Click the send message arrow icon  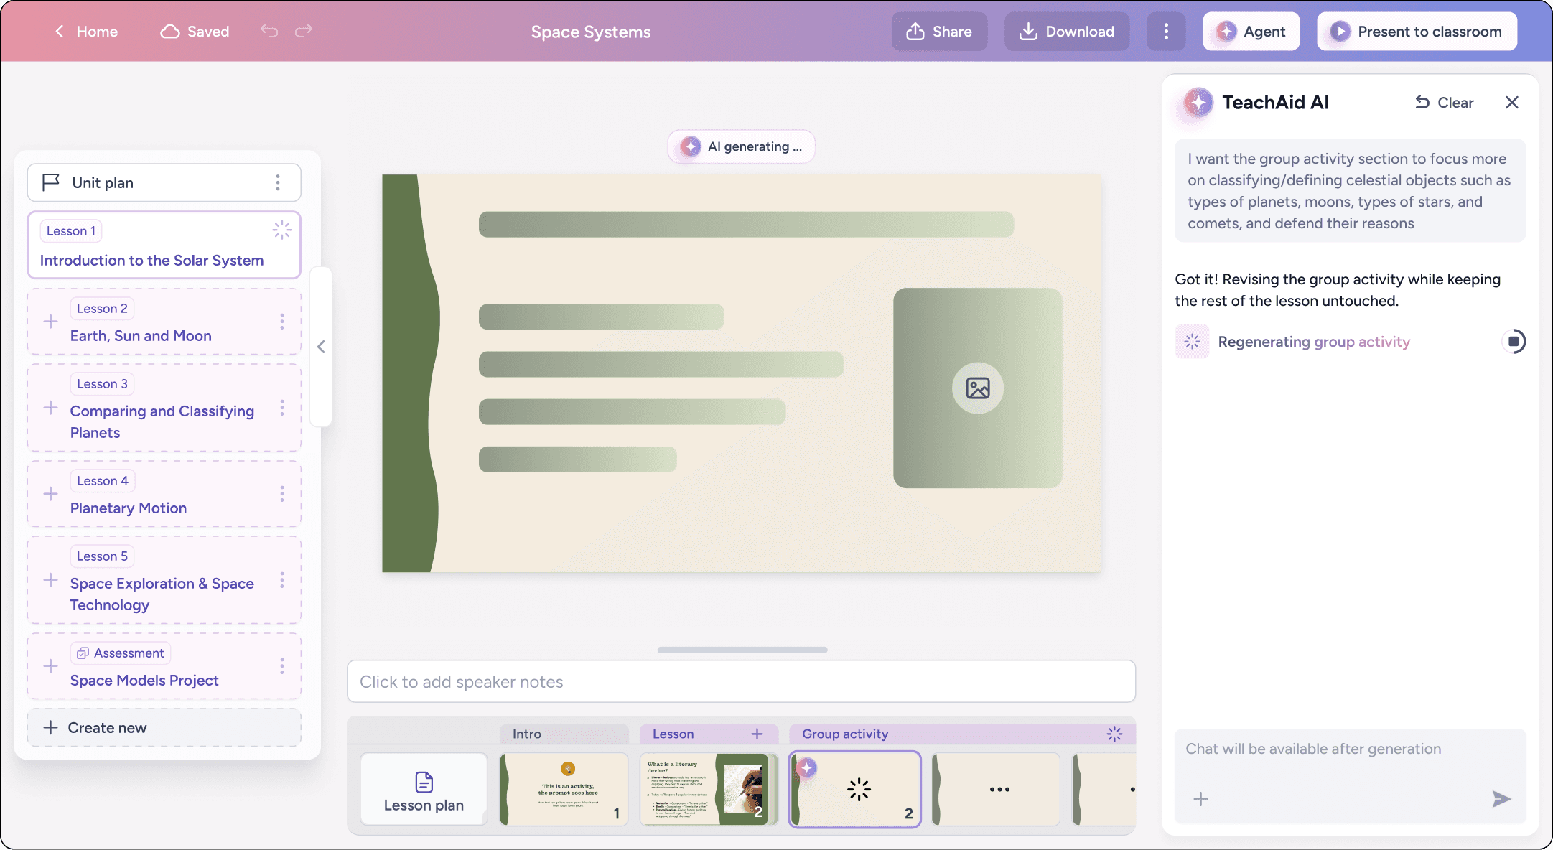(1501, 798)
